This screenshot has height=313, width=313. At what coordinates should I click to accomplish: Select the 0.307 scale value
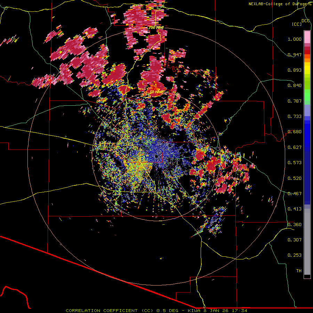[x=295, y=240]
